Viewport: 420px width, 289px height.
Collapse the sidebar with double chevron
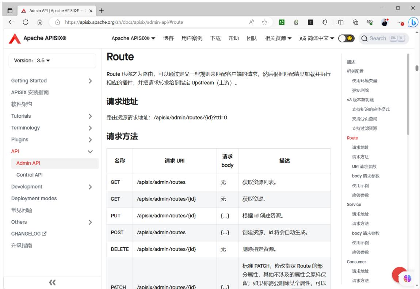pos(52,282)
